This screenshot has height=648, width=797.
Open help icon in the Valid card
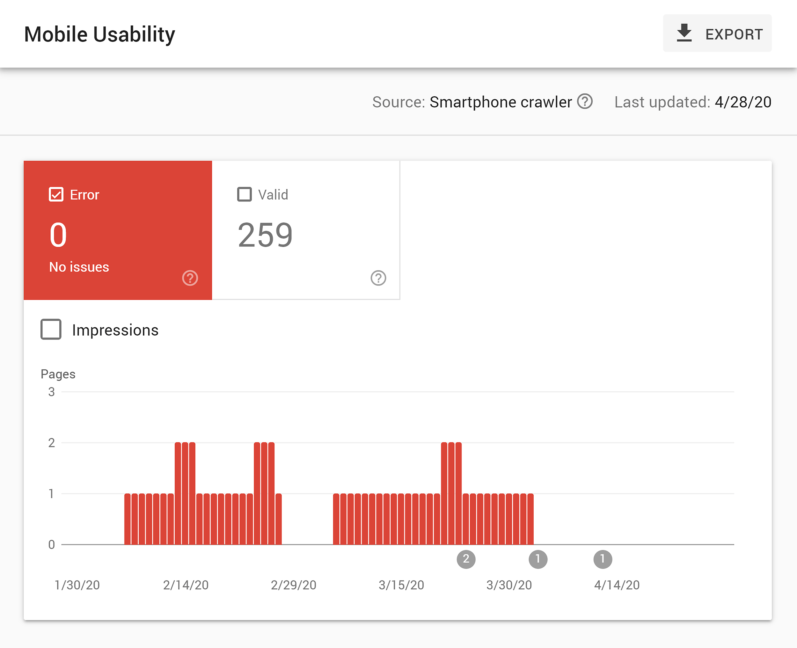tap(378, 278)
